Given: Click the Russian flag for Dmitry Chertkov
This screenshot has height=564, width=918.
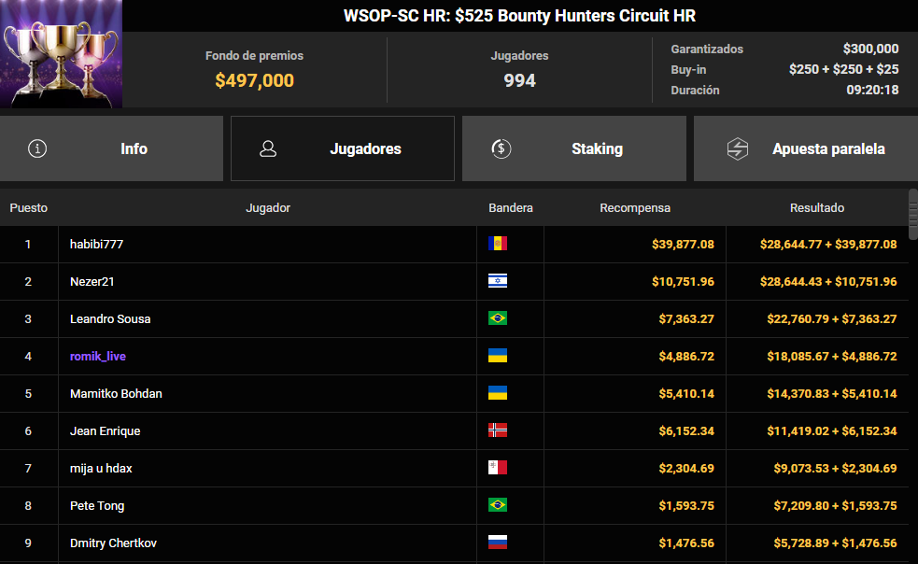Looking at the screenshot, I should point(498,543).
